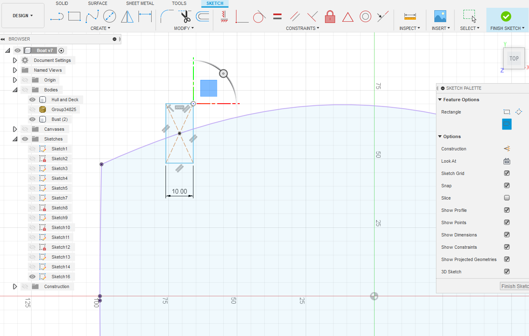The image size is (529, 336).
Task: Click Finish Sketch button in palette
Action: [515, 286]
